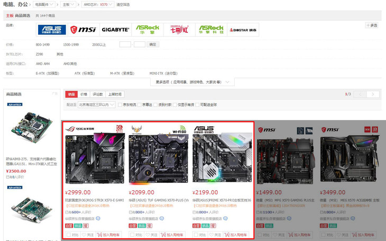Click the 自营 badge under ¥2999.00 product

tap(69, 226)
